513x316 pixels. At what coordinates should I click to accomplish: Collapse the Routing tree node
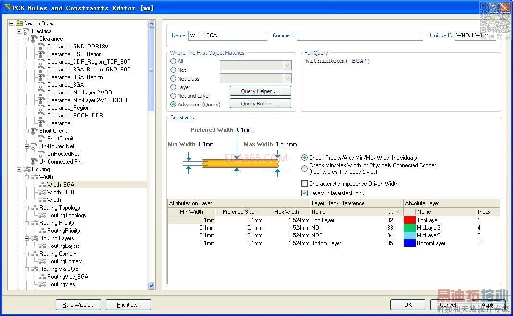tap(19, 169)
